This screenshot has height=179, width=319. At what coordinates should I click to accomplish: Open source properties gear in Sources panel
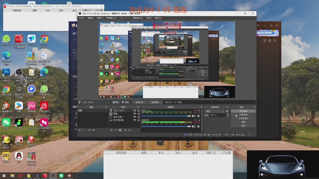[x=120, y=130]
